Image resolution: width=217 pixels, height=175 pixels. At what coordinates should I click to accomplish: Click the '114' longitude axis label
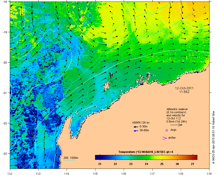[67, 173]
